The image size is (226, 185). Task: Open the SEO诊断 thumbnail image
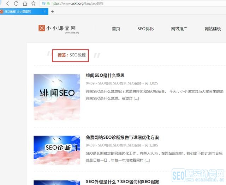[57, 150]
